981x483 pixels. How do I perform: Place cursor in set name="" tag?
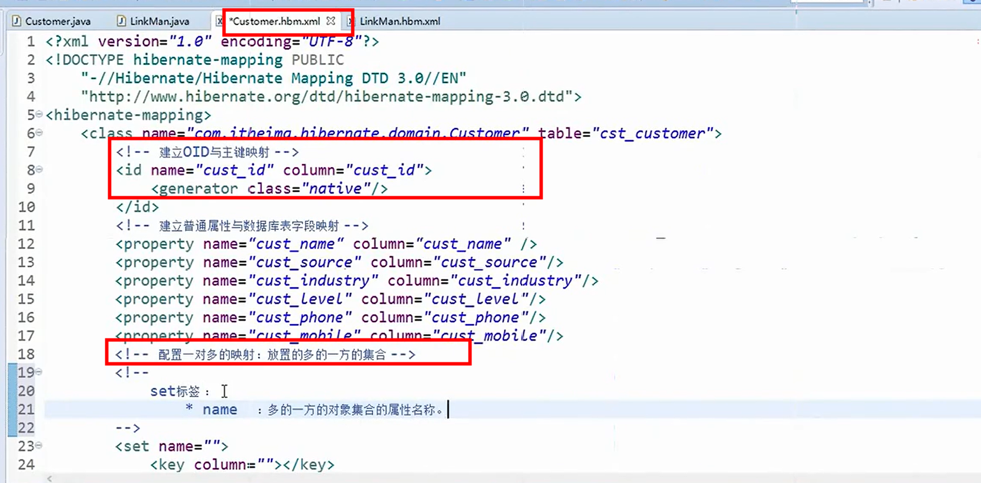pos(172,446)
